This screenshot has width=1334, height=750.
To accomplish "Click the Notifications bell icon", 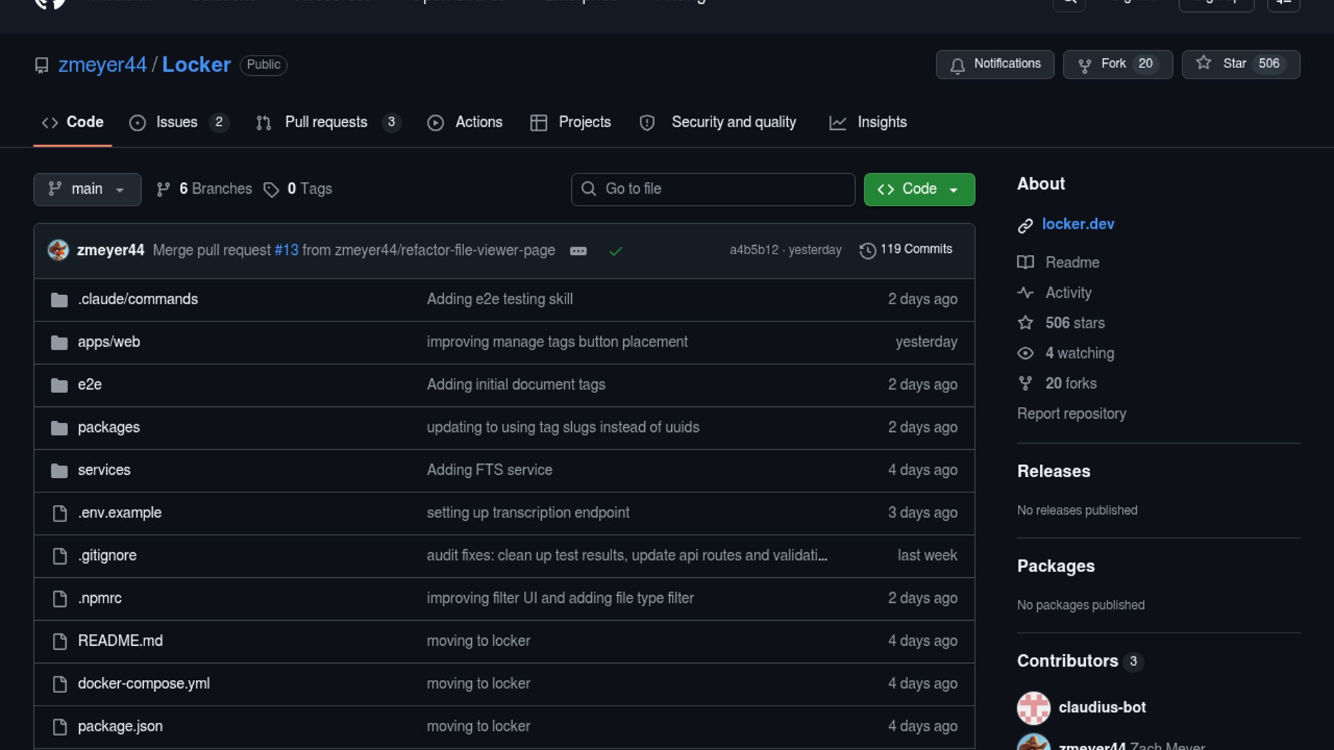I will (957, 65).
